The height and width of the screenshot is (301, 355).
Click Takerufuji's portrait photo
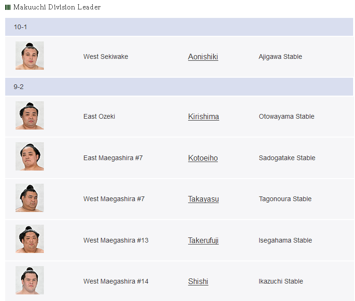pos(30,239)
